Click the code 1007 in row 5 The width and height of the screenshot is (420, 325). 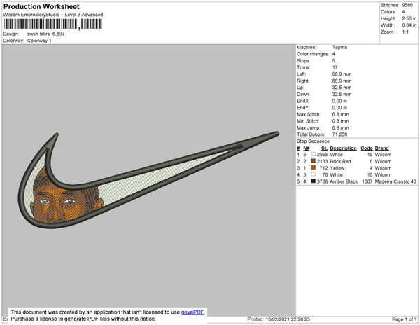[x=367, y=181]
